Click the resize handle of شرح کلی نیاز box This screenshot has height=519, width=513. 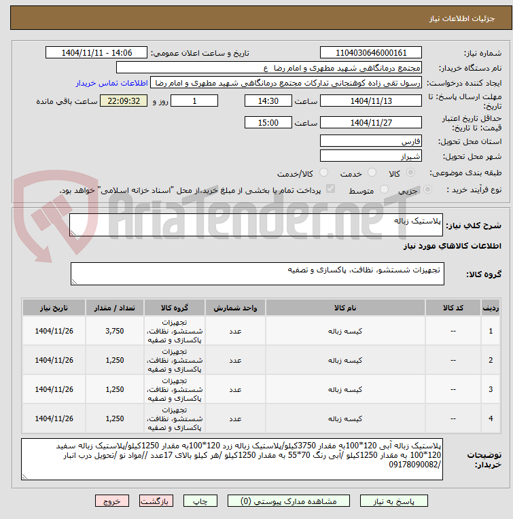coord(73,233)
